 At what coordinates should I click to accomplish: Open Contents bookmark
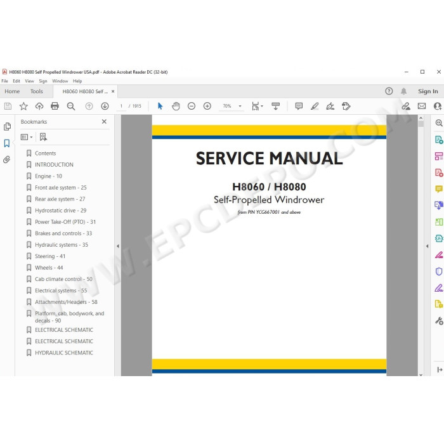pyautogui.click(x=45, y=153)
